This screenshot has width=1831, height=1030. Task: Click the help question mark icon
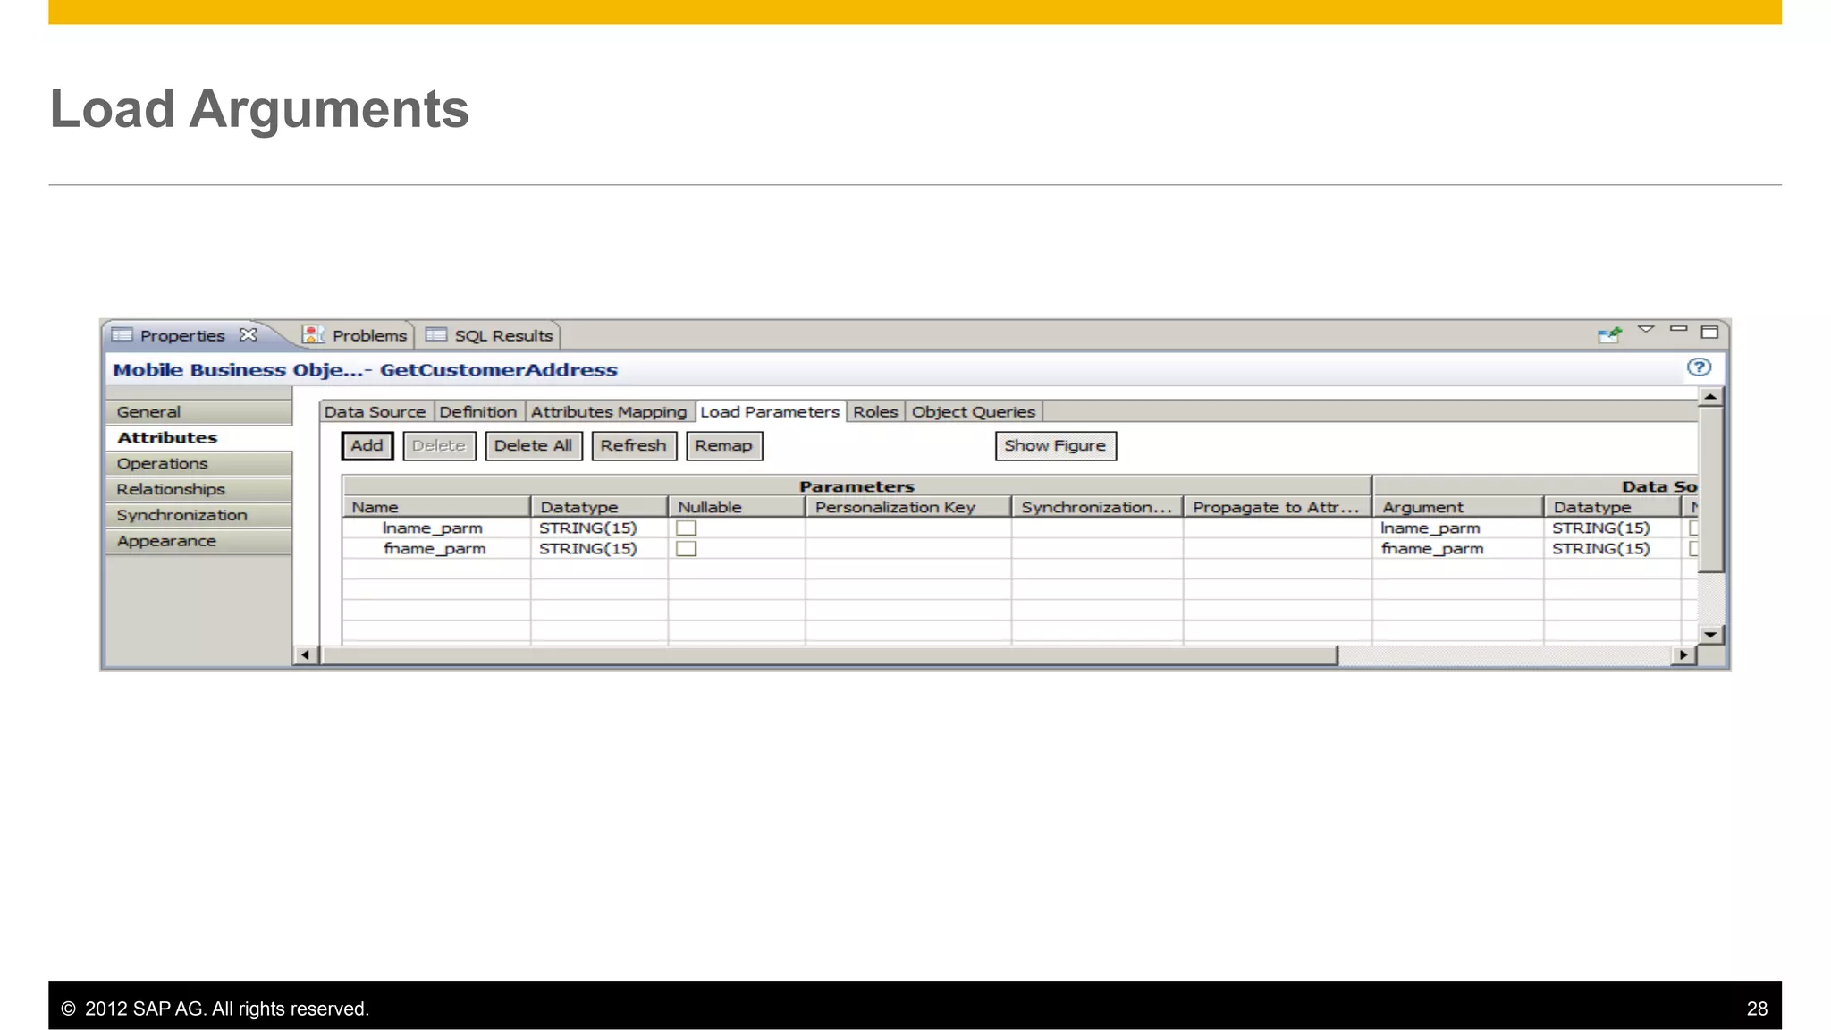tap(1699, 367)
